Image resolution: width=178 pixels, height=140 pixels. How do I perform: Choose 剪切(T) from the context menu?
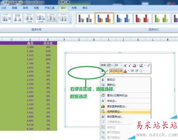coord(125,80)
